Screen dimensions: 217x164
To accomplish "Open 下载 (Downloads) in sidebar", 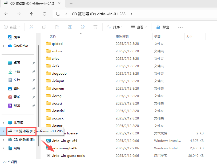I will pos(17,71).
